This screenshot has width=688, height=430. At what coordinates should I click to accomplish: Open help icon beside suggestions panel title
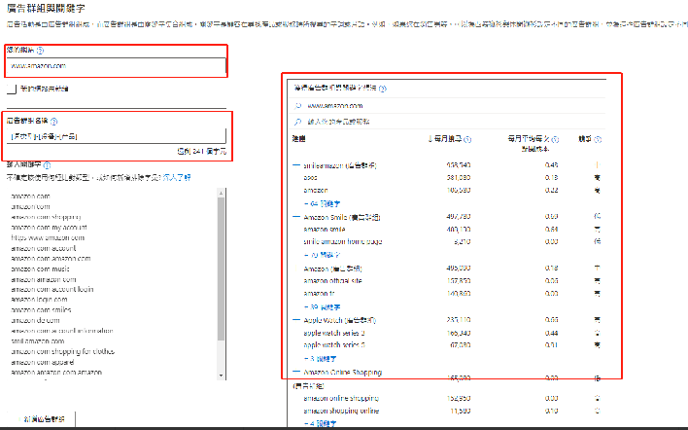click(x=383, y=89)
